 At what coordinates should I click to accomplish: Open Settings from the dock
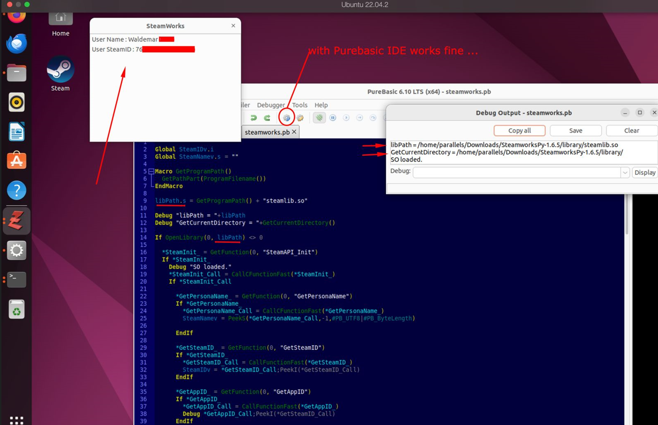[x=16, y=250]
